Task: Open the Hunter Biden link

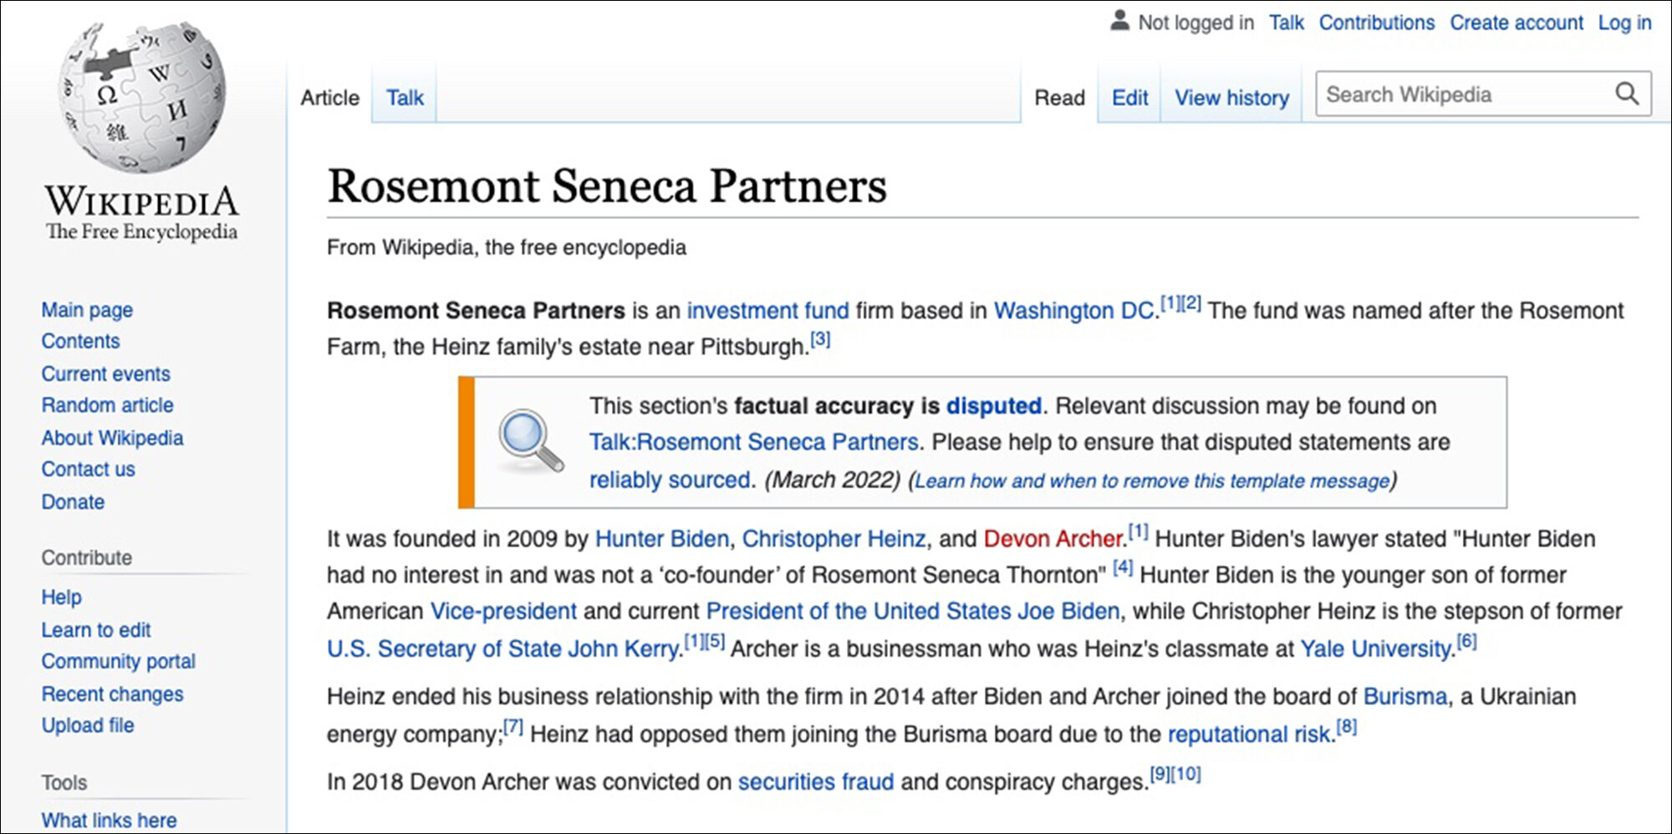Action: pos(662,539)
